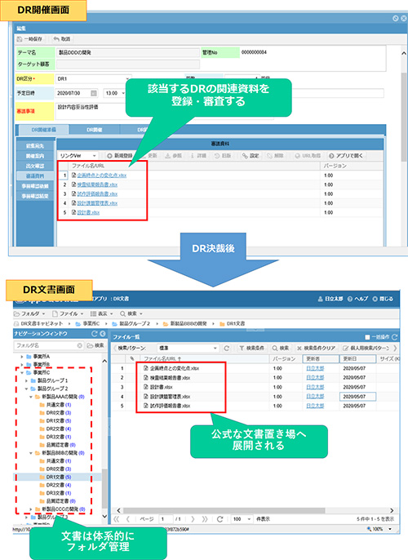Open the calendar picker beside 2020/07/30
Screen dimensions: 408x560
(94, 93)
